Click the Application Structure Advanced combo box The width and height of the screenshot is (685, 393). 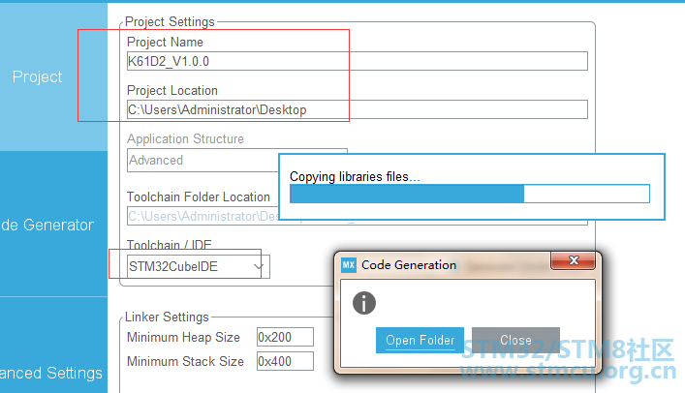pyautogui.click(x=202, y=161)
